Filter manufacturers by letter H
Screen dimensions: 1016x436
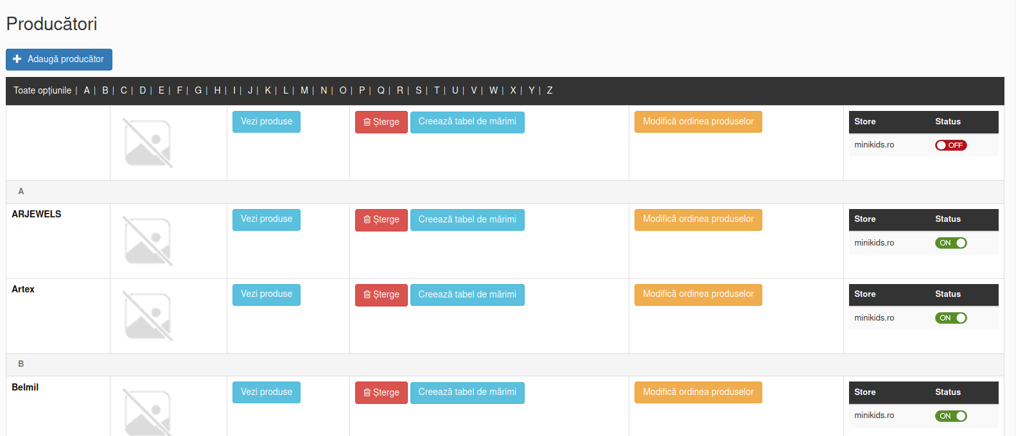[x=217, y=90]
